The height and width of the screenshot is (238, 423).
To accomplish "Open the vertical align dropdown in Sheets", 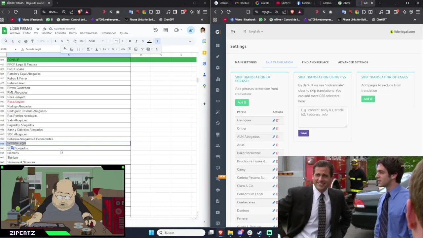I will pyautogui.click(x=97, y=49).
